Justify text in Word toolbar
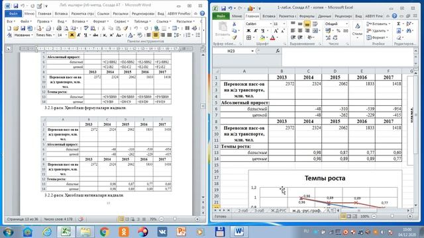 [170, 35]
